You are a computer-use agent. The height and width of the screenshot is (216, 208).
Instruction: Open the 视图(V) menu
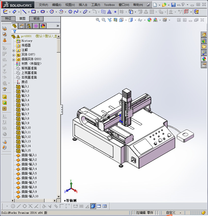click(x=70, y=5)
